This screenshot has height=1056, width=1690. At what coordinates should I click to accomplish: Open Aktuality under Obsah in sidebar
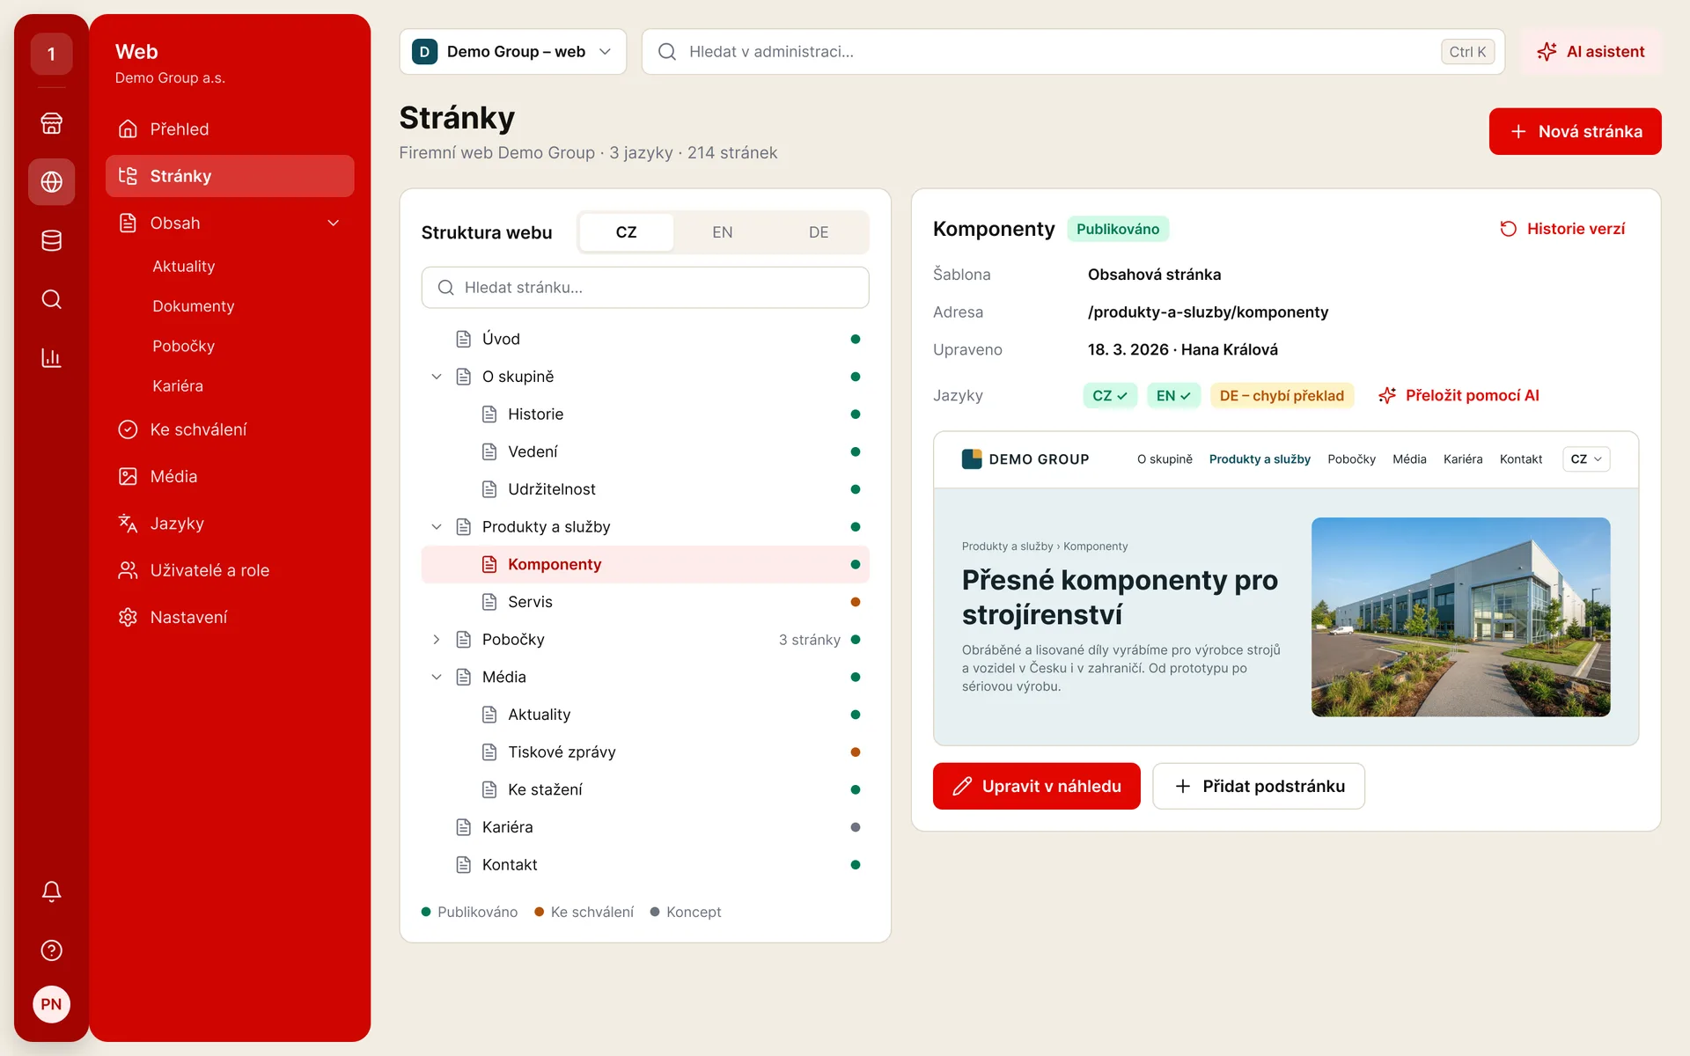pos(183,267)
